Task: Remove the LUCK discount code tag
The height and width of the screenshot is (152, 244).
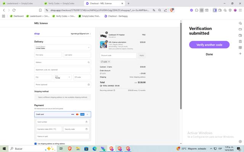Action: click(109, 62)
